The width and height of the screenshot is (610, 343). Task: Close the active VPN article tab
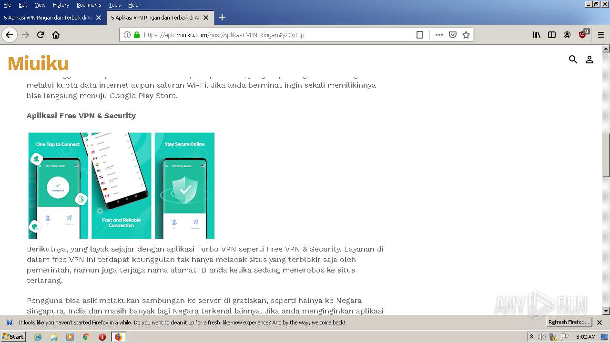(x=206, y=18)
